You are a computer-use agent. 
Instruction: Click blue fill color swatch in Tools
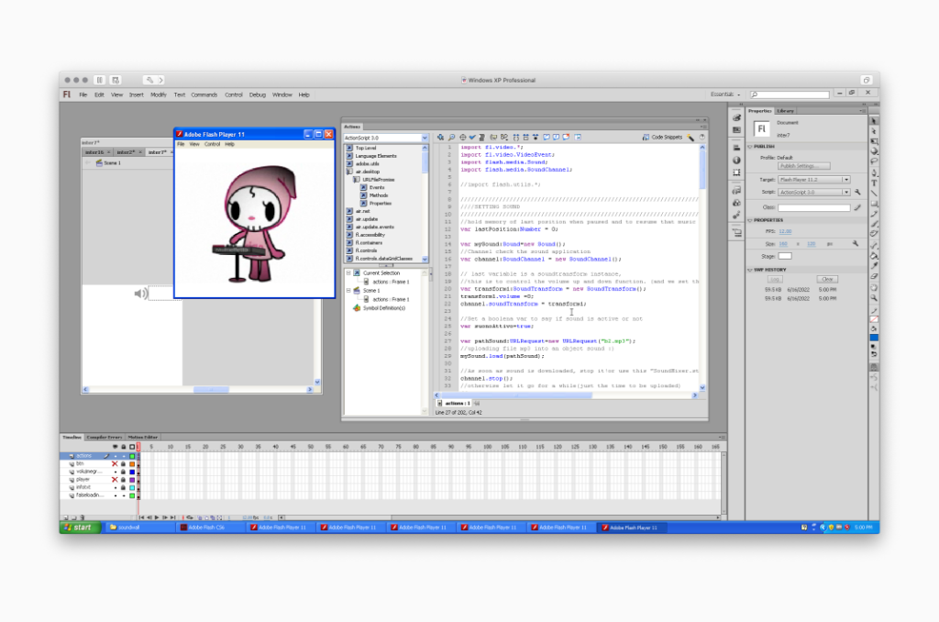coord(874,339)
